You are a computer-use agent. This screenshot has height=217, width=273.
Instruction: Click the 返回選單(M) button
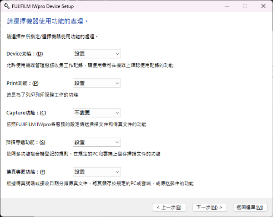pyautogui.click(x=249, y=207)
